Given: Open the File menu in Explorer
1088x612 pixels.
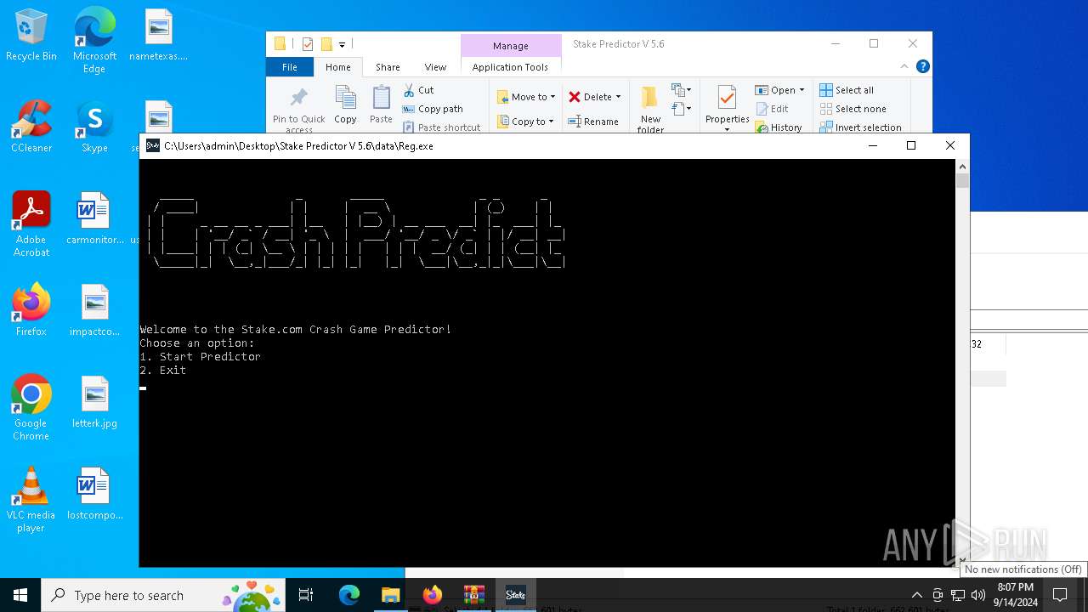Looking at the screenshot, I should (x=290, y=67).
